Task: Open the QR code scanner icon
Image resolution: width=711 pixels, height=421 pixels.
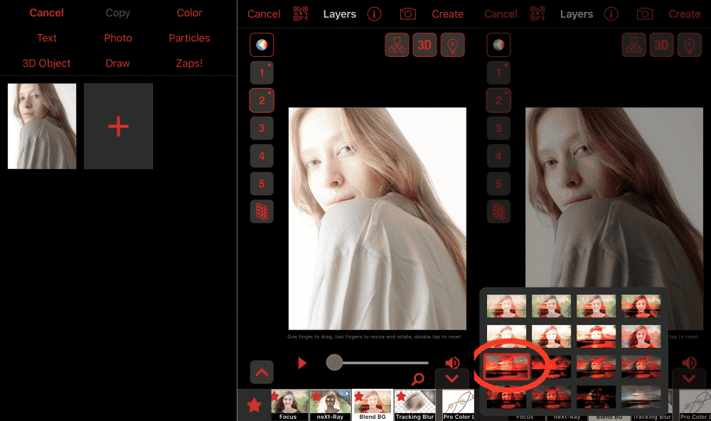Action: tap(300, 13)
